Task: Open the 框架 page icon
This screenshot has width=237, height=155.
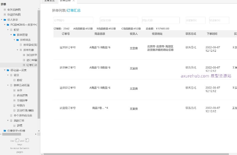Action: [11, 30]
